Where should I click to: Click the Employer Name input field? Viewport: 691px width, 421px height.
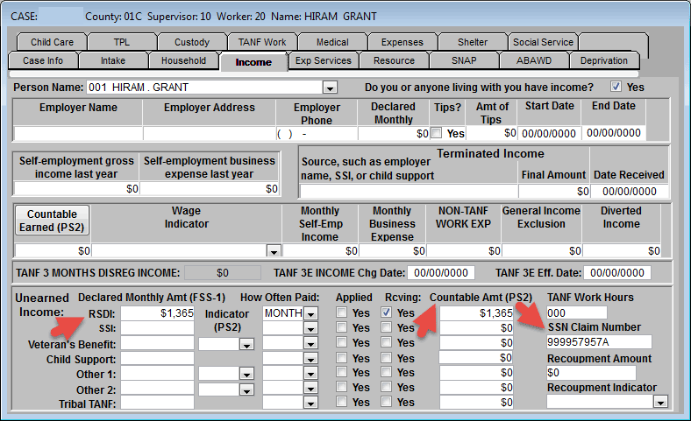78,133
